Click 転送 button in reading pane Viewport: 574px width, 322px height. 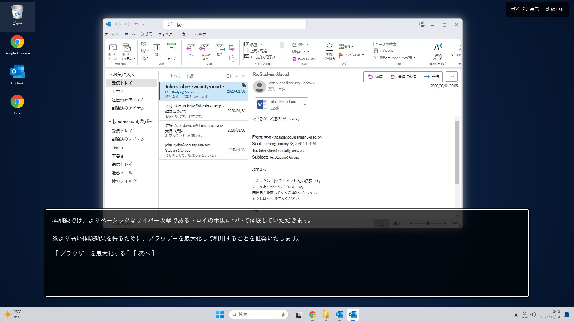pyautogui.click(x=431, y=77)
